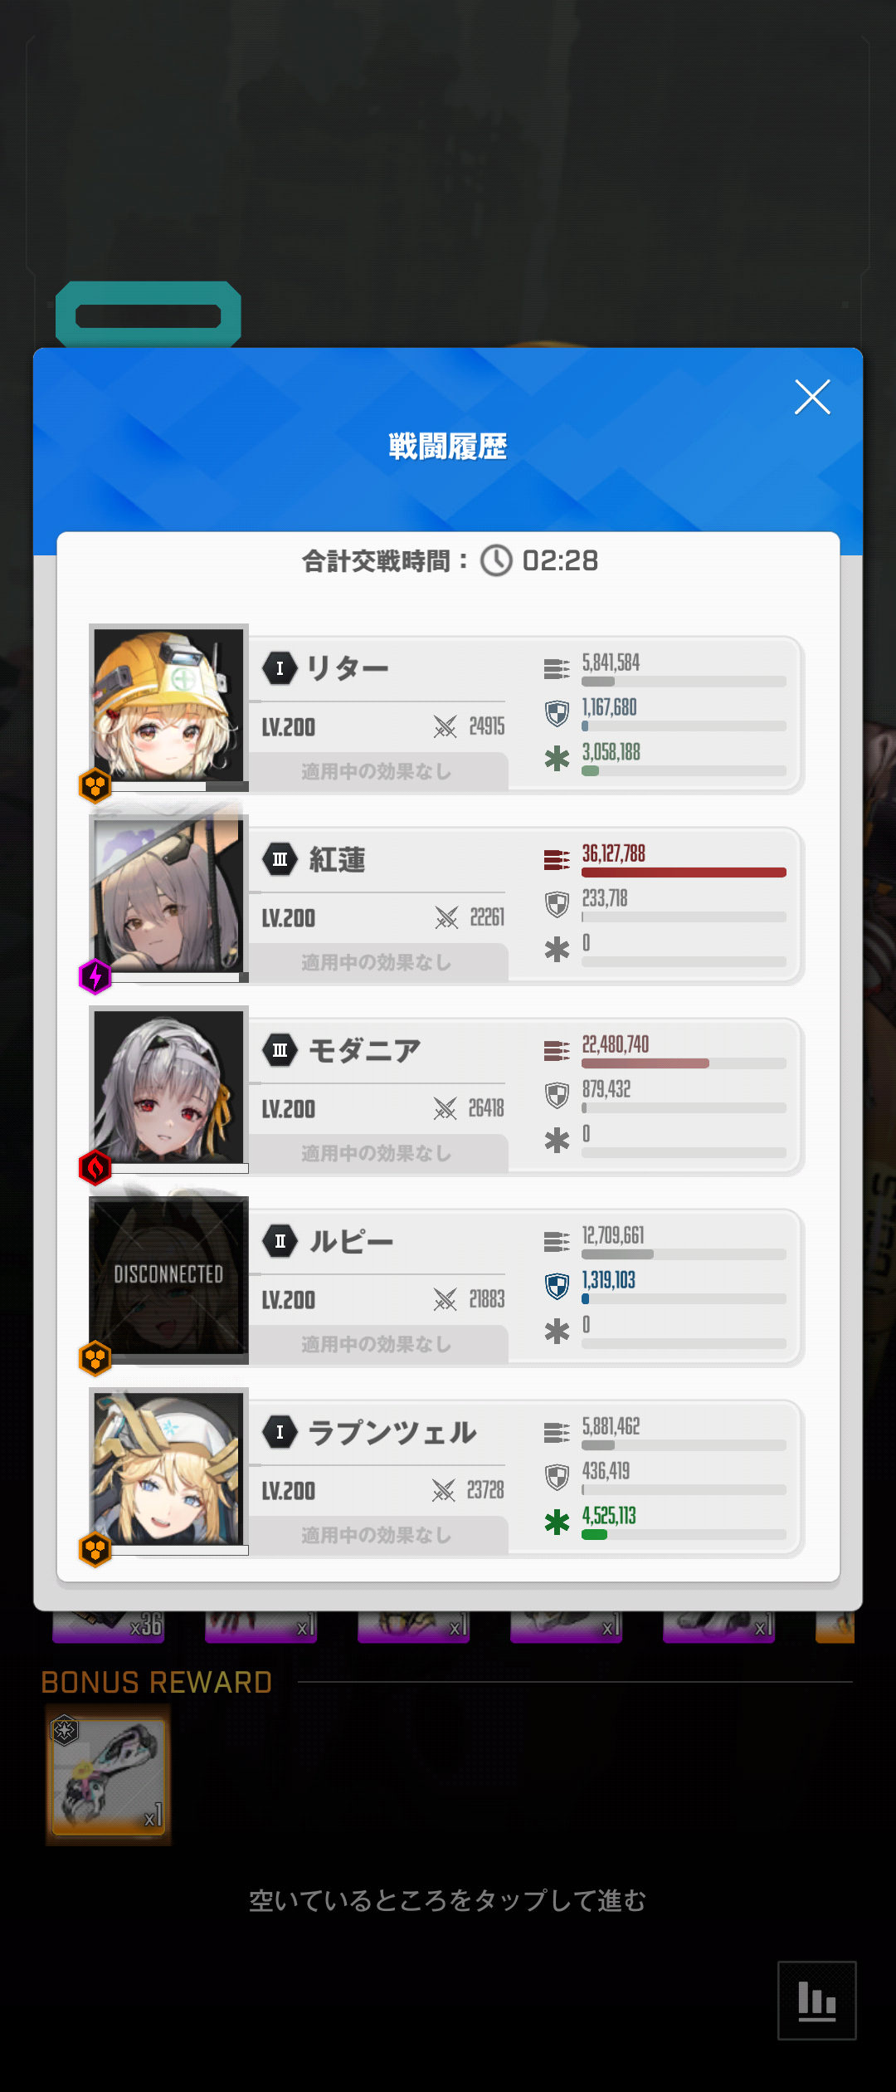Click ルピー's 適用中の効果なし label
The width and height of the screenshot is (896, 2092).
[377, 1344]
